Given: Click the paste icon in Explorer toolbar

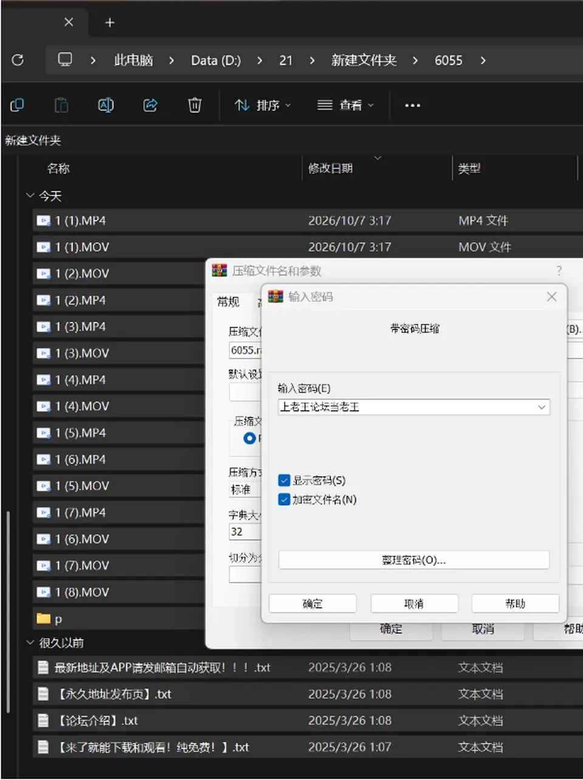Looking at the screenshot, I should (61, 105).
